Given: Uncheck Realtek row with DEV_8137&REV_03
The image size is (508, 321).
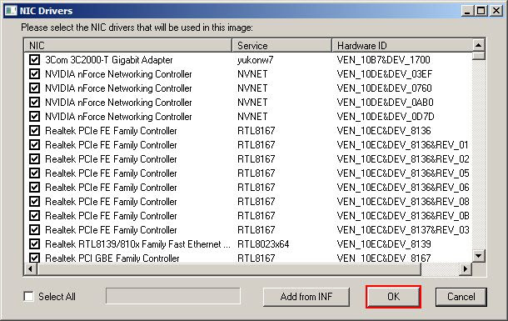Looking at the screenshot, I should coord(34,229).
